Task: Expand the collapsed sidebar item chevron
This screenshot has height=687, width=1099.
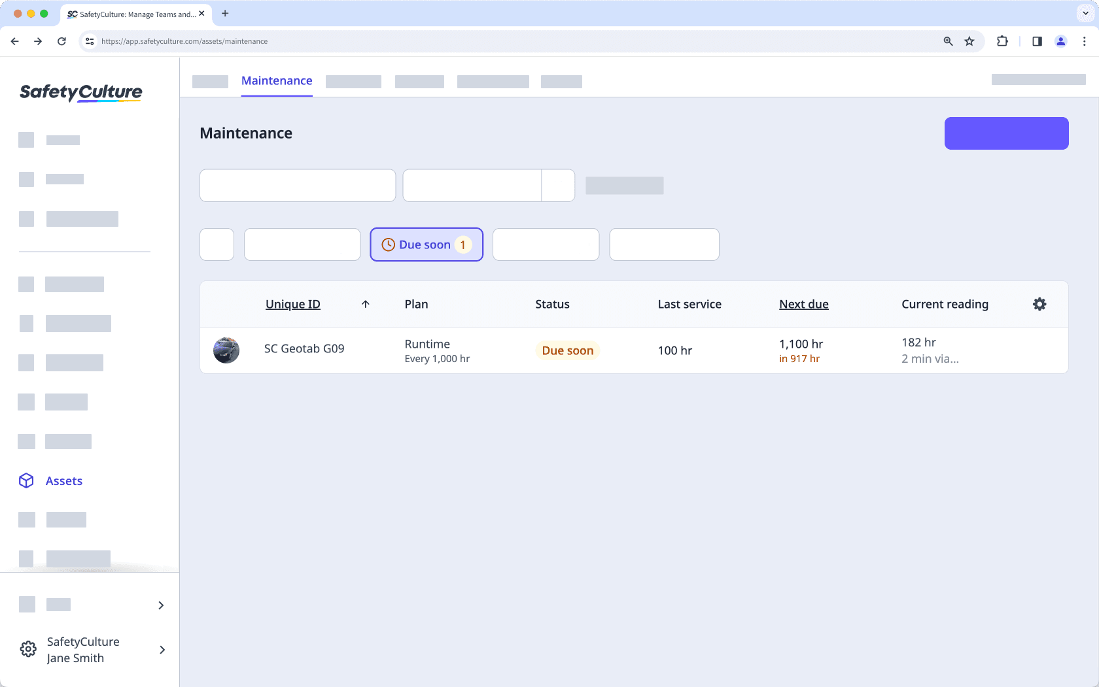Action: pyautogui.click(x=160, y=605)
